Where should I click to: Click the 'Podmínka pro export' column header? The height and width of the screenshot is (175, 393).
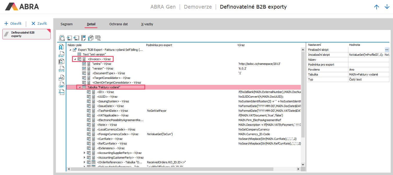coord(159,45)
